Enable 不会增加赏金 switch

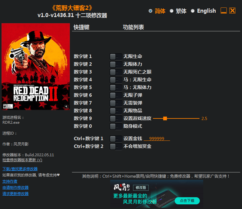(x=116, y=147)
